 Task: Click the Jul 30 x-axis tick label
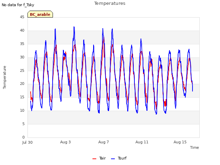pos(27,142)
